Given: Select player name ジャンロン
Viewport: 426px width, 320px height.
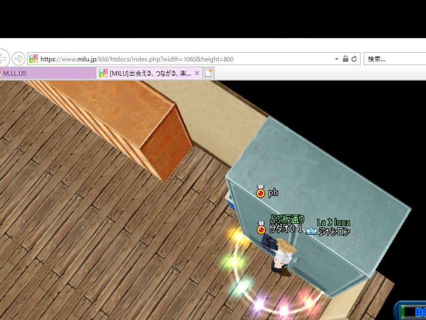Looking at the screenshot, I should (334, 231).
